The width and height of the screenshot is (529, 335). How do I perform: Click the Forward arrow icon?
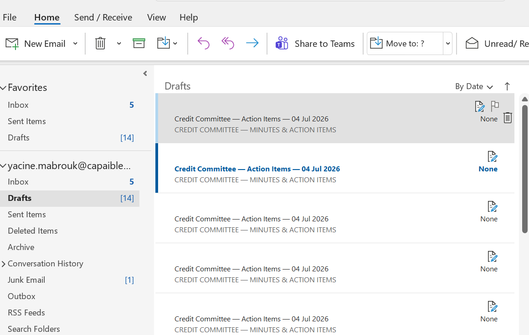[x=252, y=43]
